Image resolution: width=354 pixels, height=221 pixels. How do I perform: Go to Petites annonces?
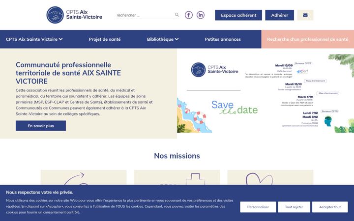223,39
